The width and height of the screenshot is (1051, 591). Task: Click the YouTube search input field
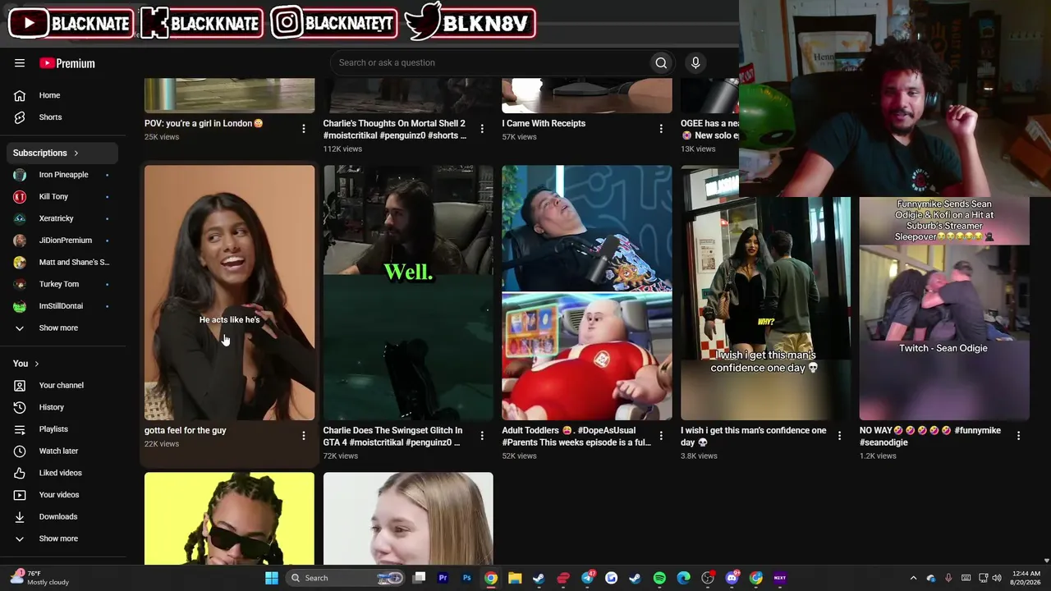[x=491, y=62]
